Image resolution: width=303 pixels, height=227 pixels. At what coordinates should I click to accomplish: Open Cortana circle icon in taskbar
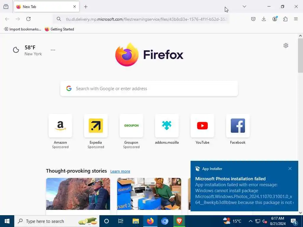[107, 221]
